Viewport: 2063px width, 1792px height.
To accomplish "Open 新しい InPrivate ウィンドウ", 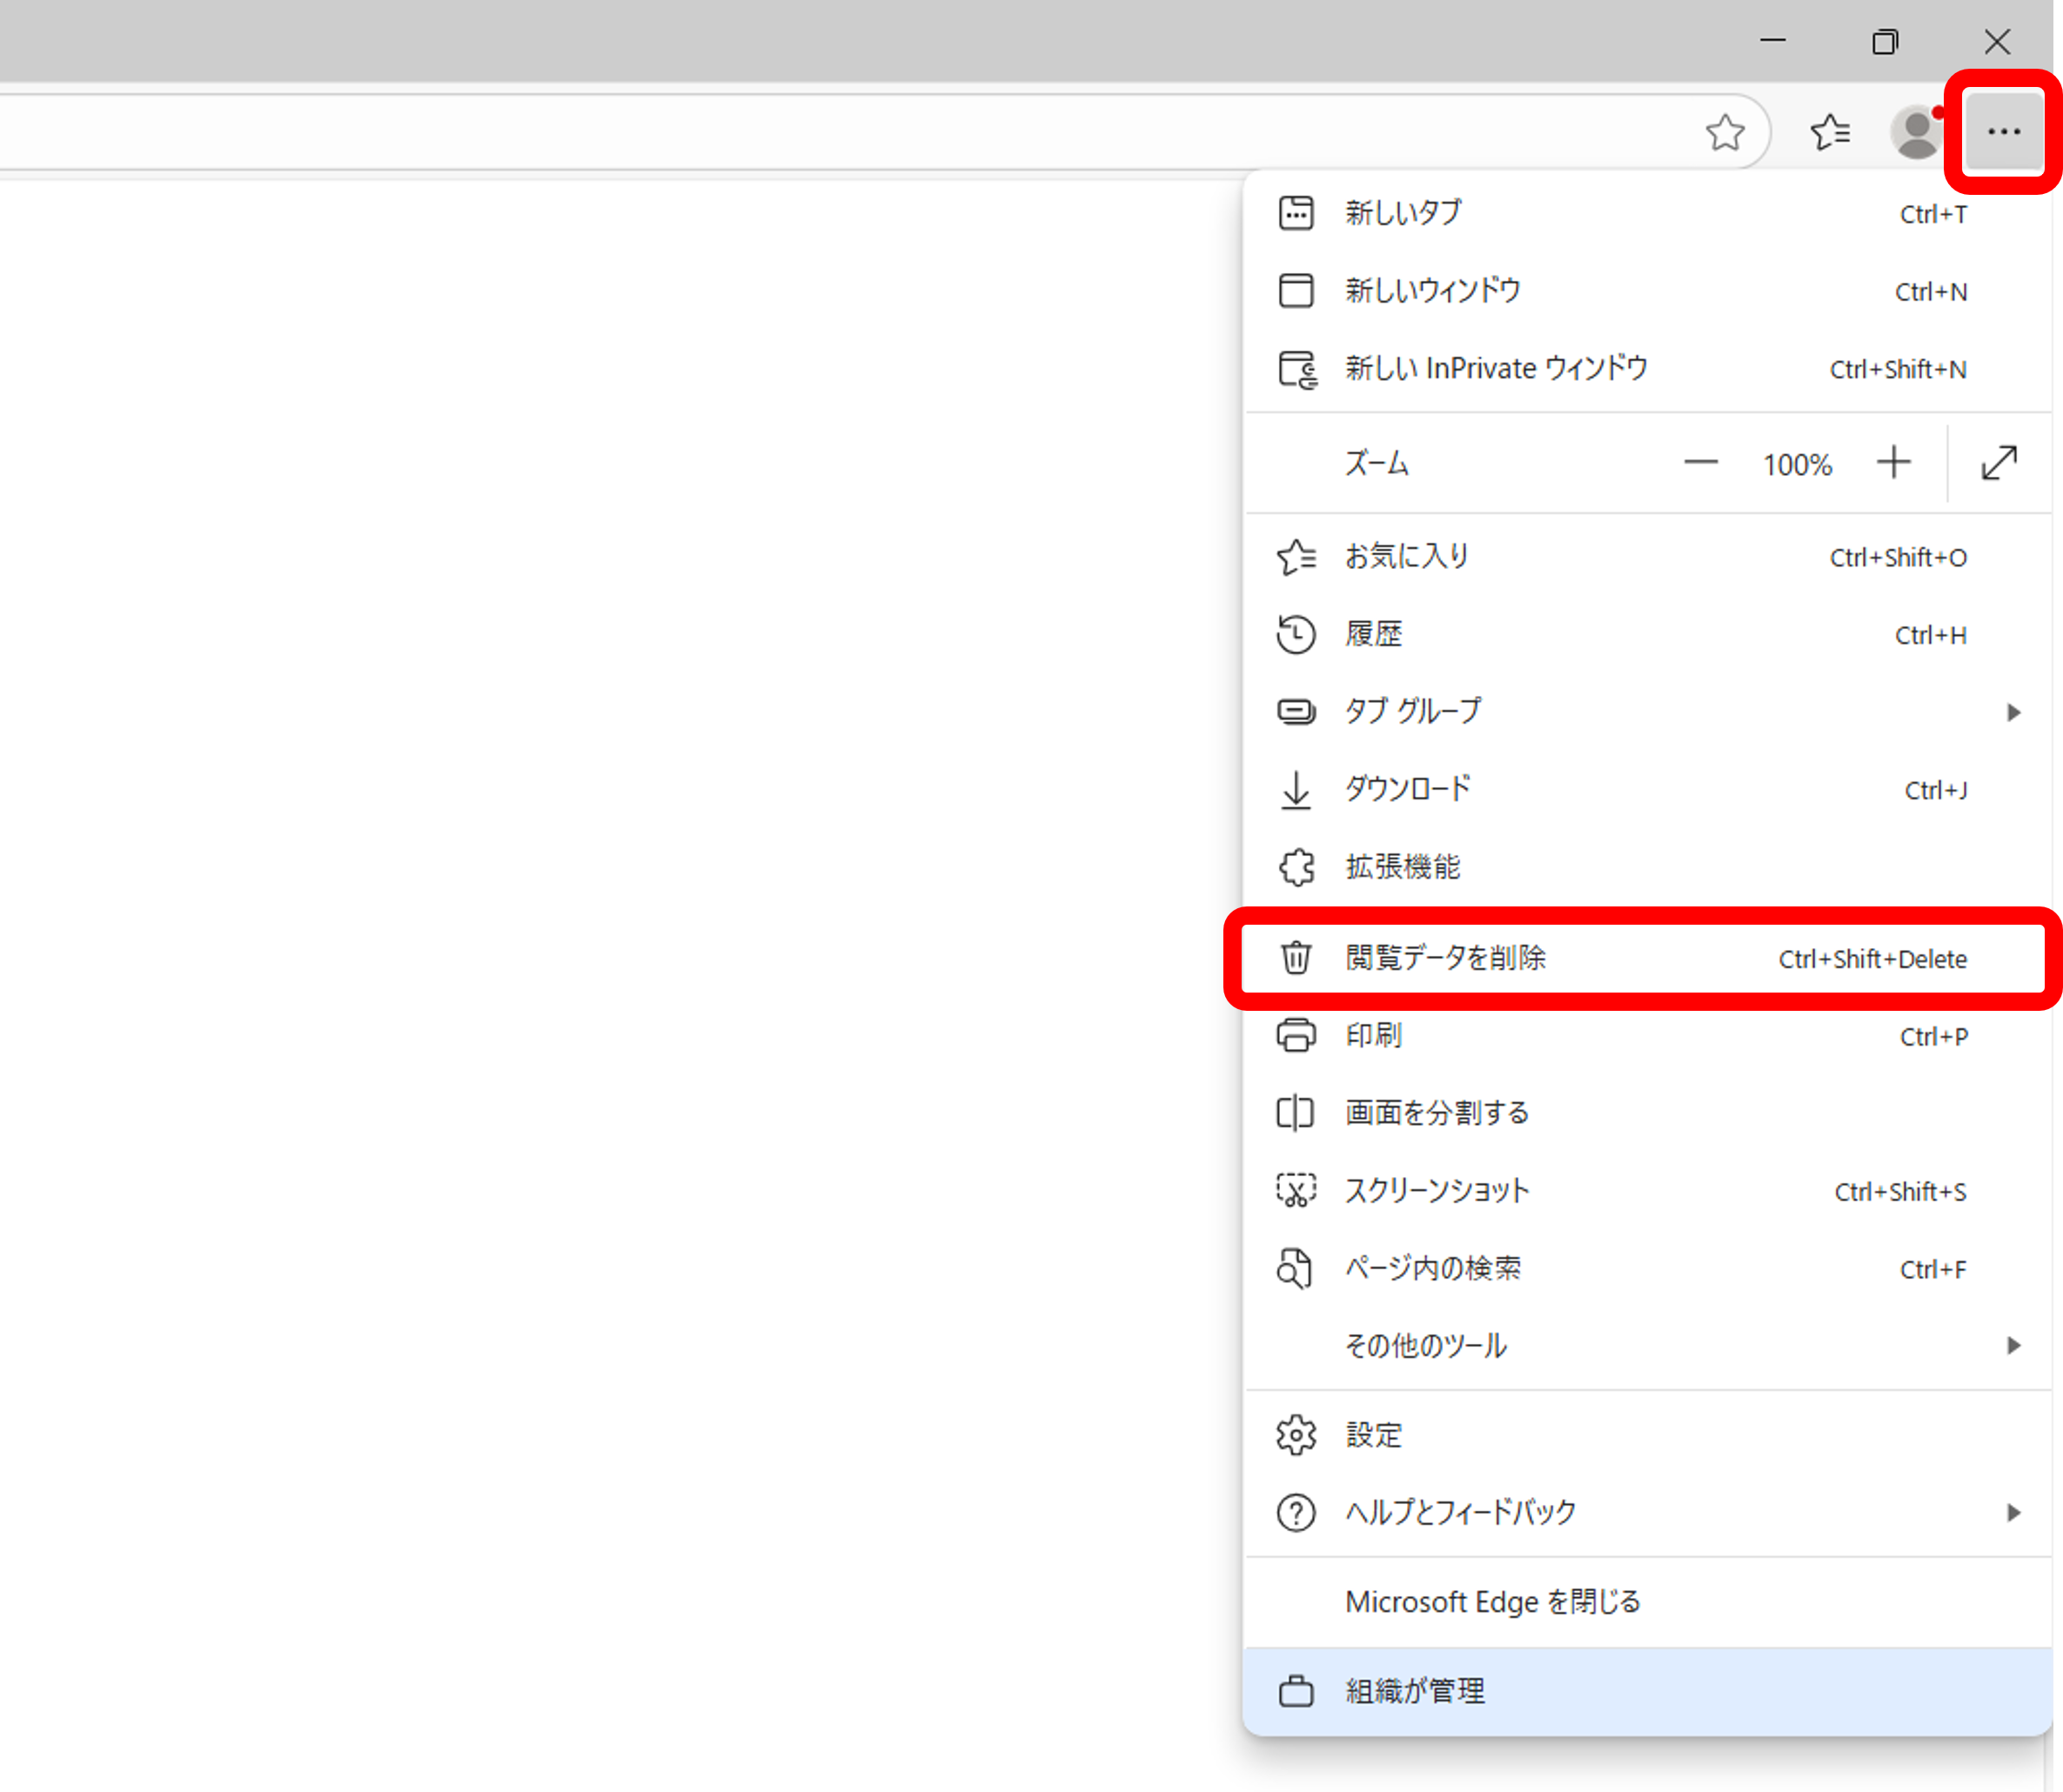I will point(1495,369).
